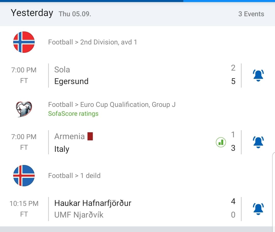275x232 pixels.
Task: Tap Armenia's red card indicator
Action: click(90, 136)
